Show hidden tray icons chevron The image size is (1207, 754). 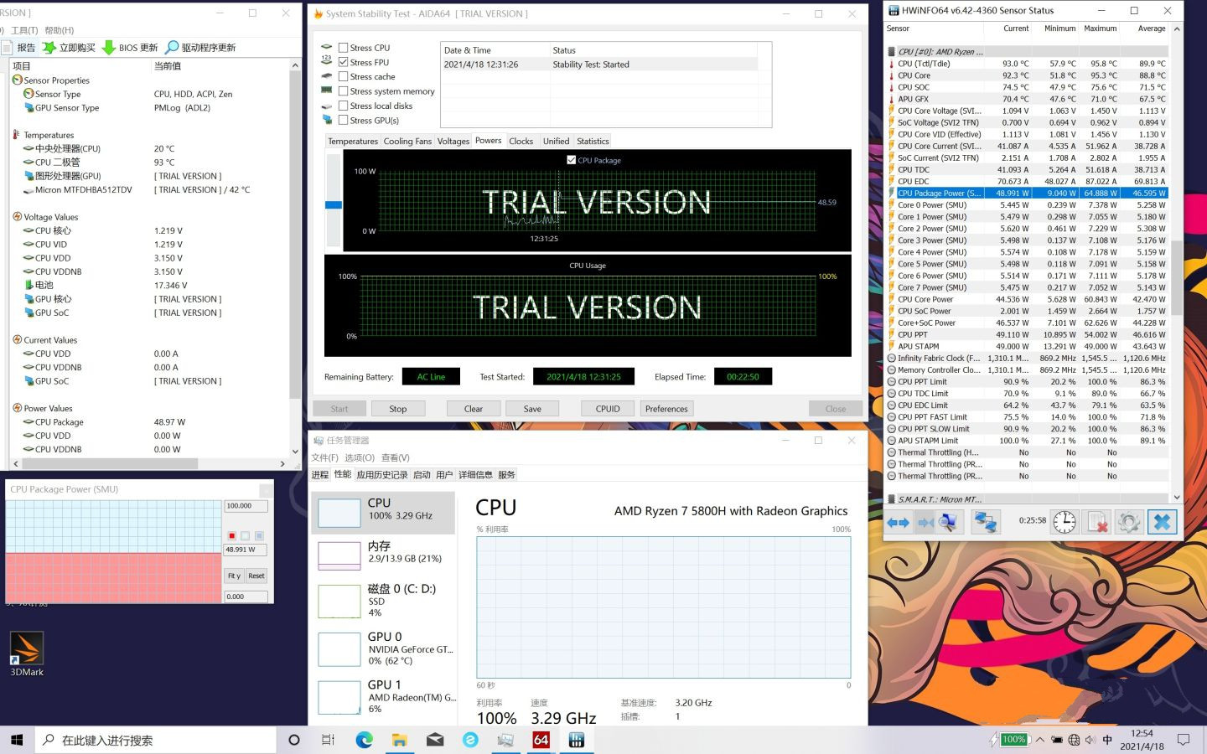click(x=1040, y=740)
